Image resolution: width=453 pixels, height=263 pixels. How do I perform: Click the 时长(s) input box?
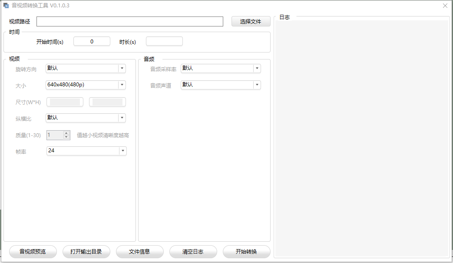[x=164, y=41]
